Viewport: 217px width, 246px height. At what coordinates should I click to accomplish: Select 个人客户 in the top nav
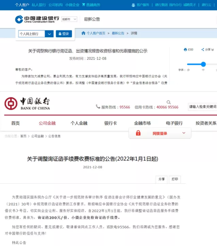point(22,5)
